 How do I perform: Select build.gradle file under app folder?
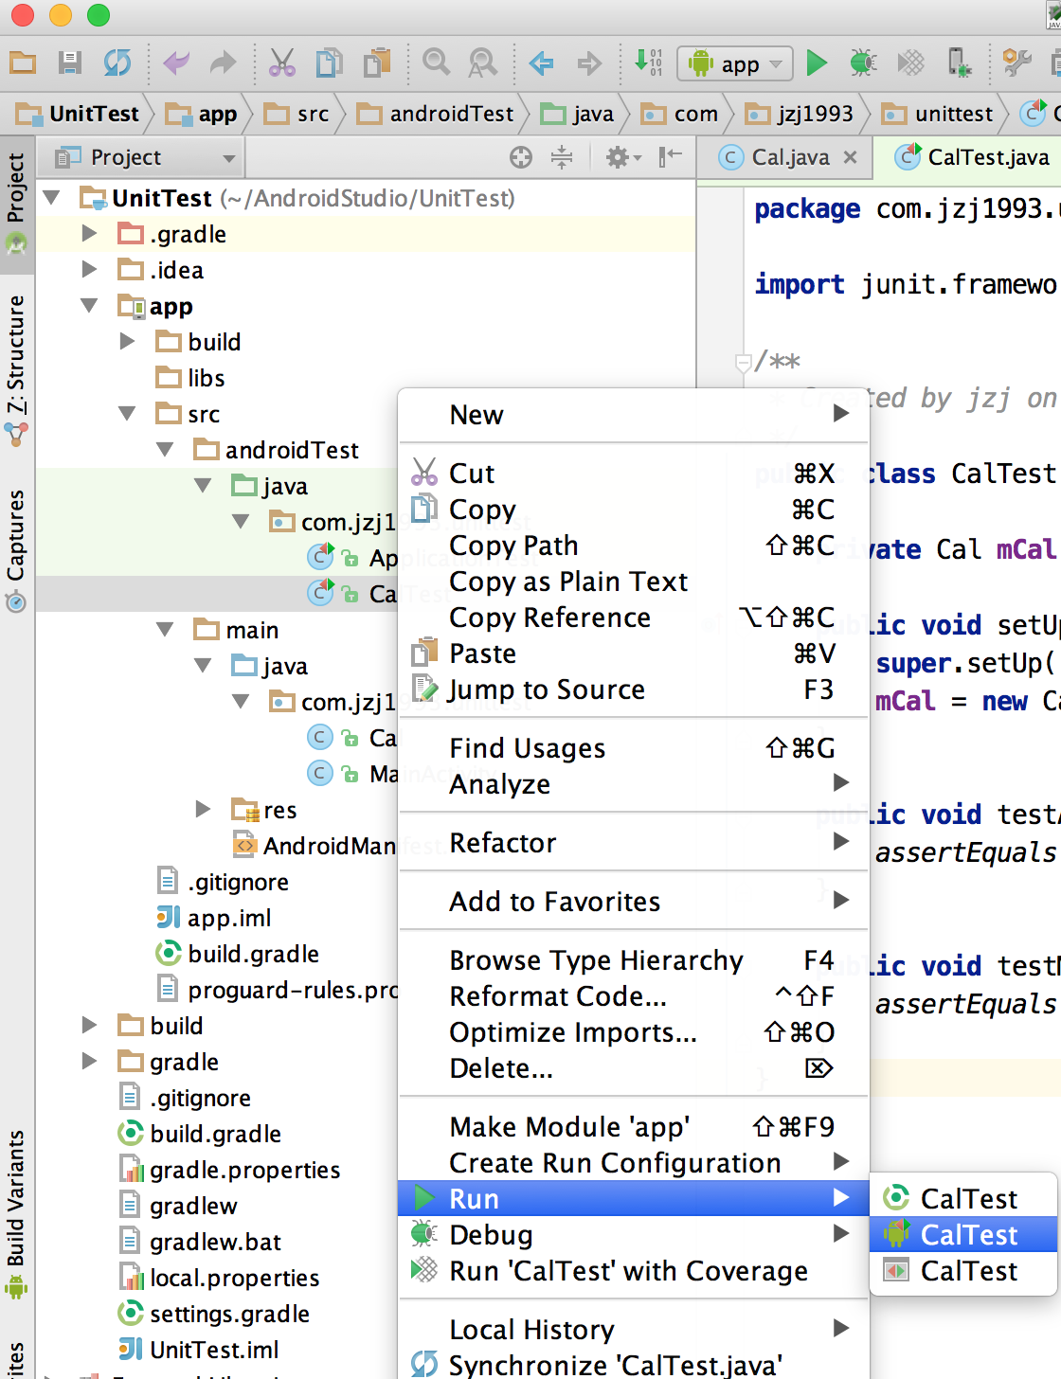coord(253,954)
